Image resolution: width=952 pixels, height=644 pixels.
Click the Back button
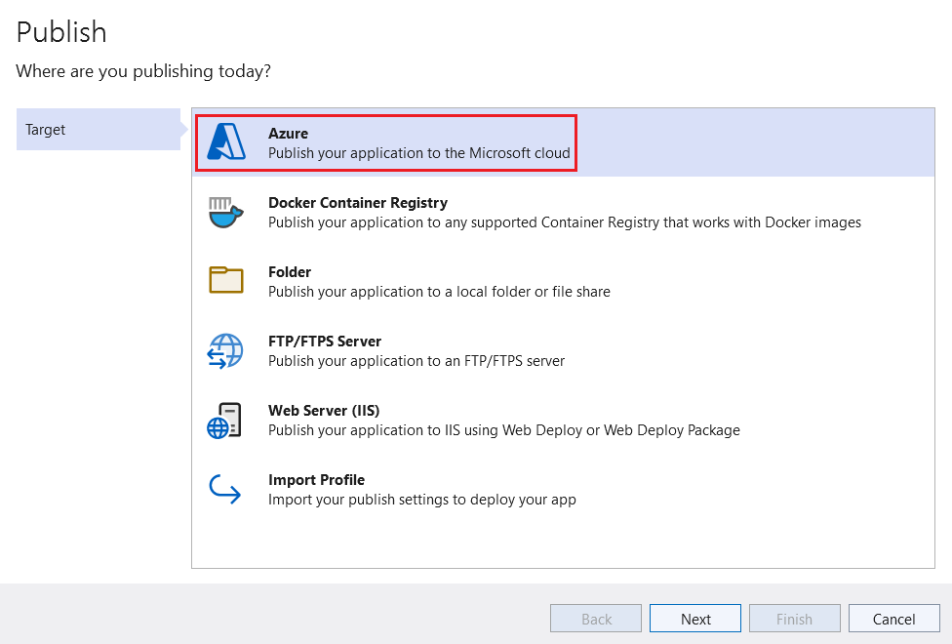pos(596,619)
